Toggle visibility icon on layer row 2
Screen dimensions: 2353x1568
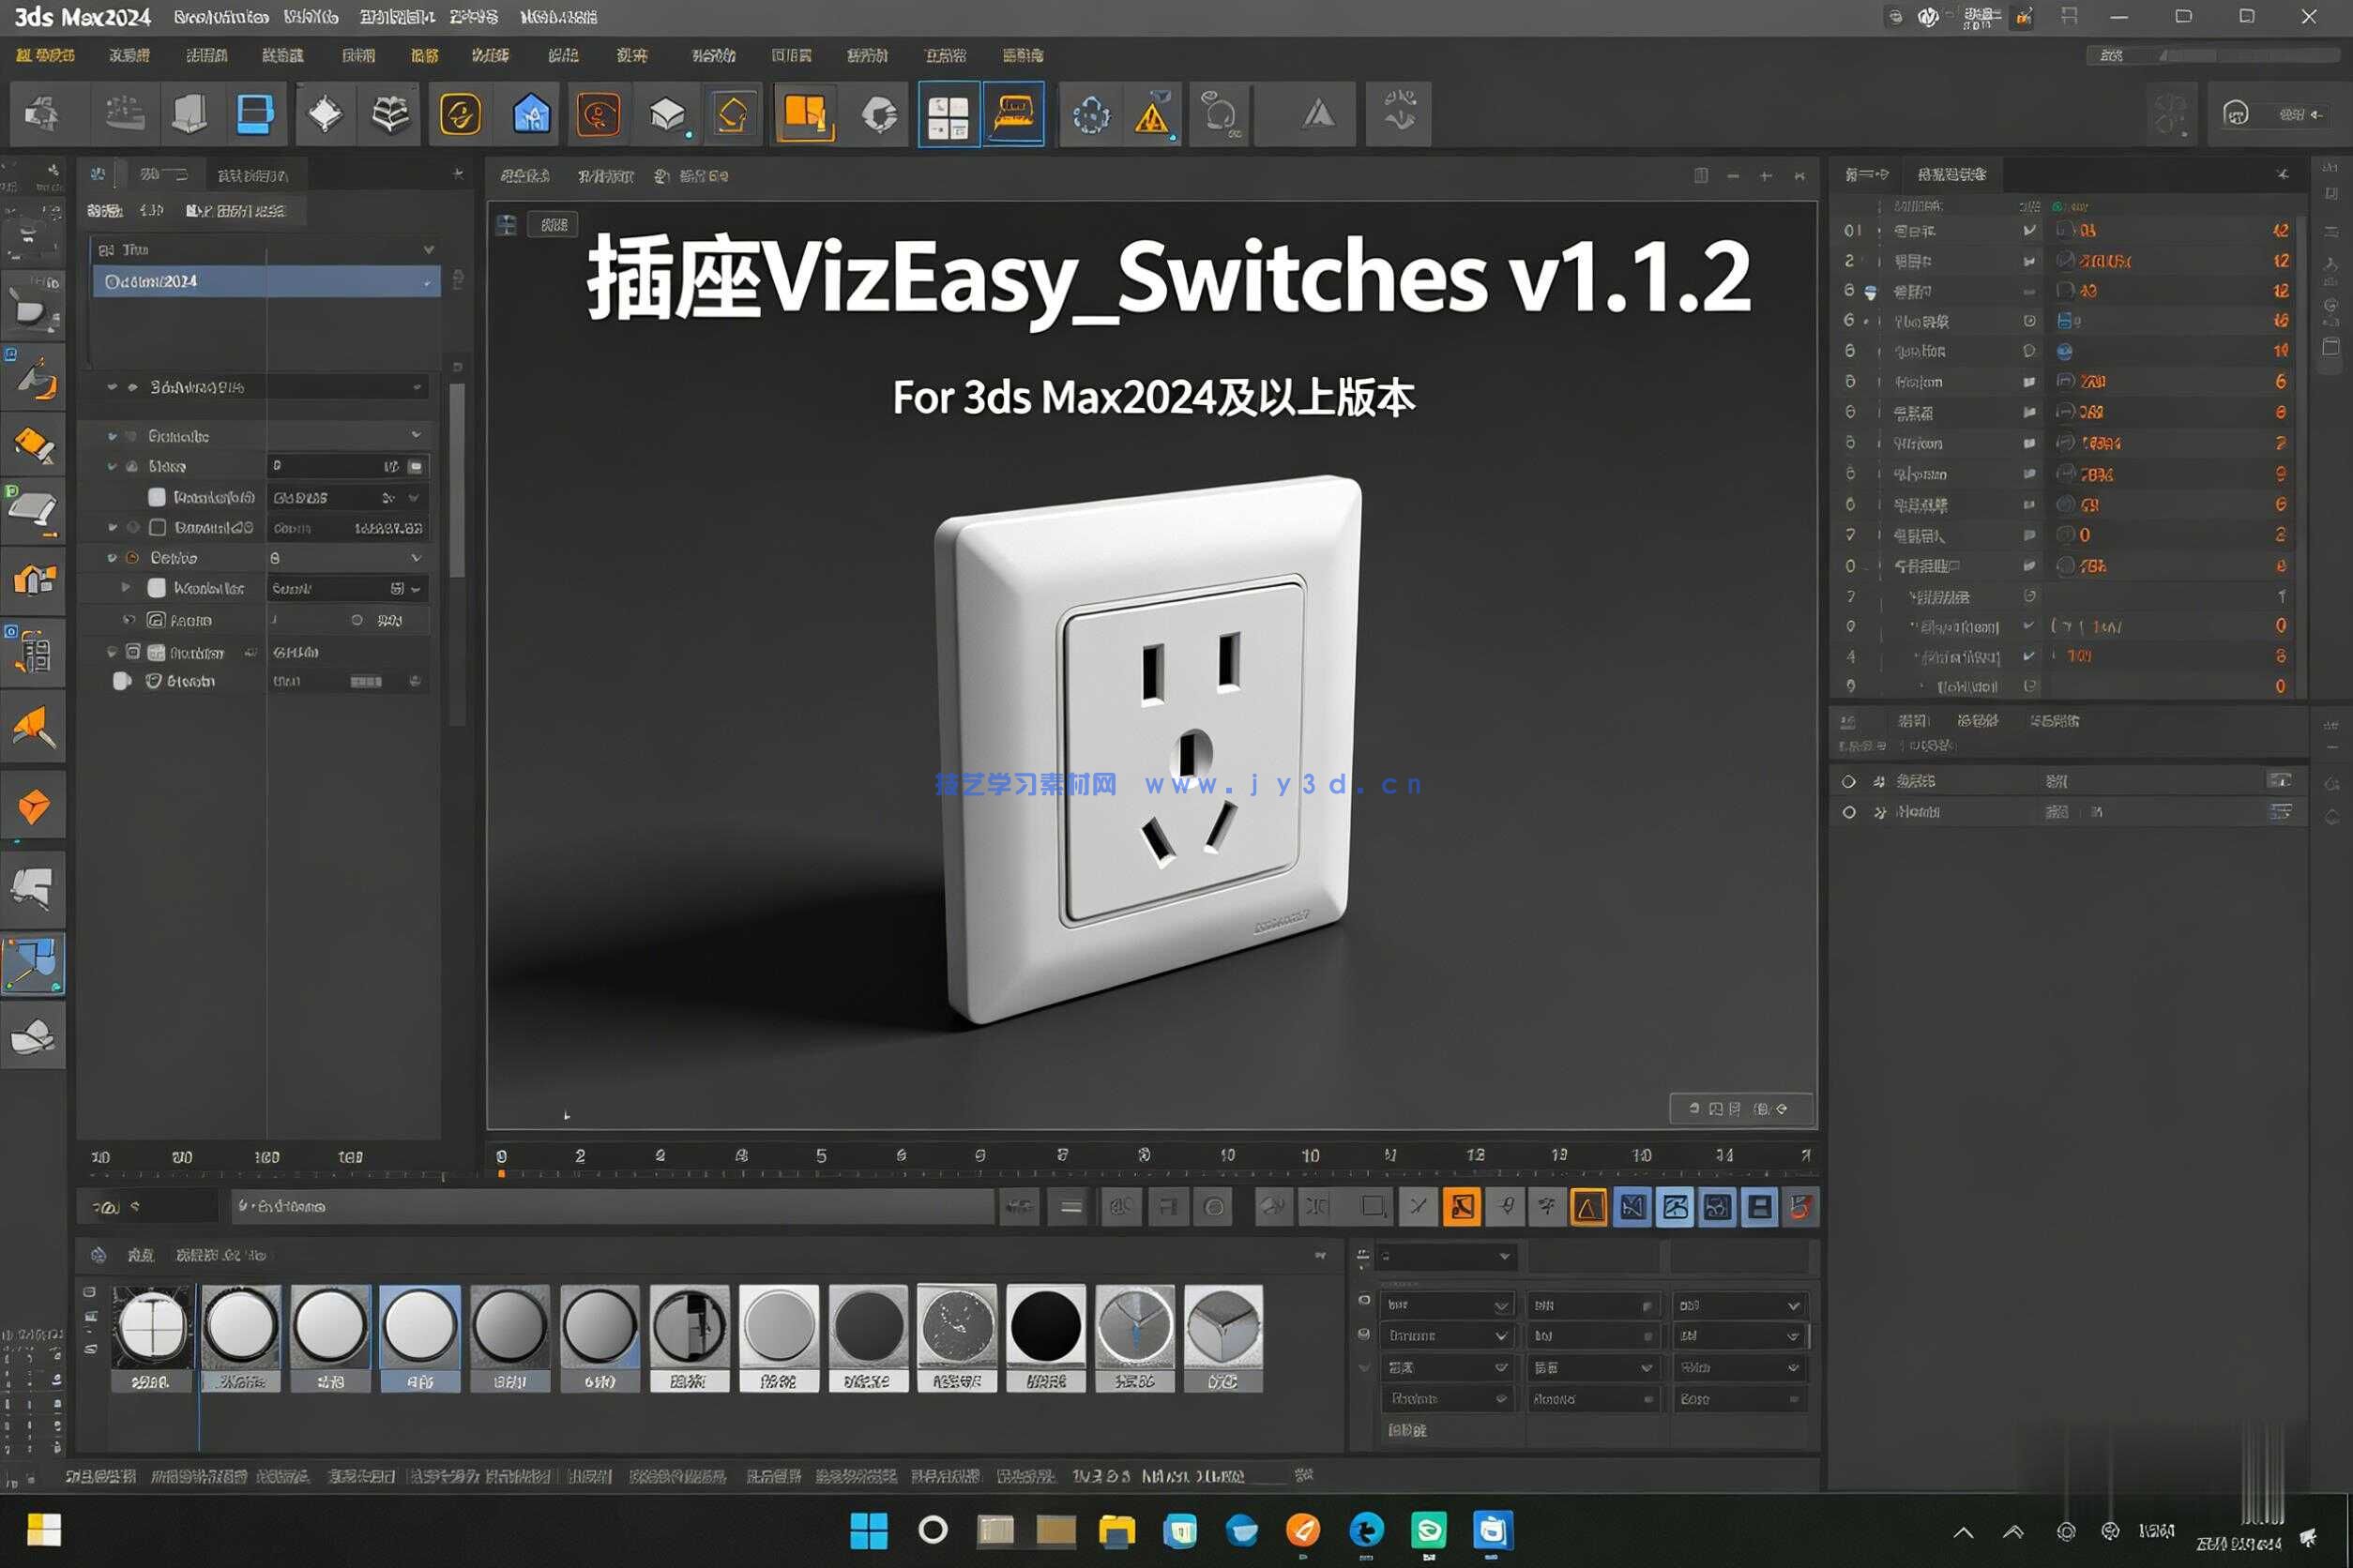[x=2030, y=261]
